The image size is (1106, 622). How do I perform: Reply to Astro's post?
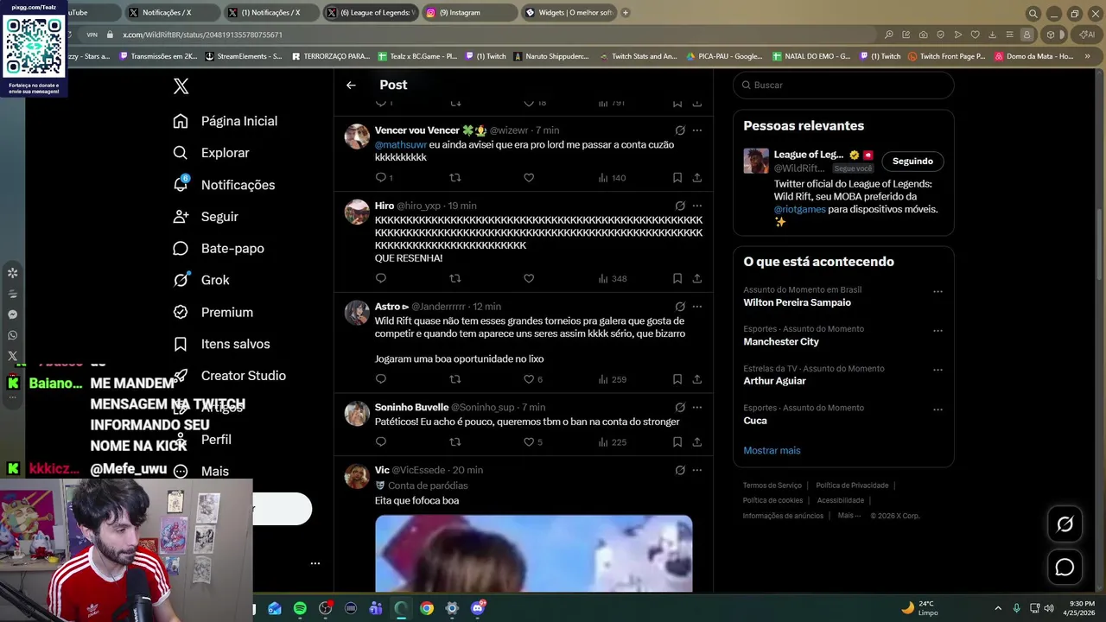[x=381, y=379]
